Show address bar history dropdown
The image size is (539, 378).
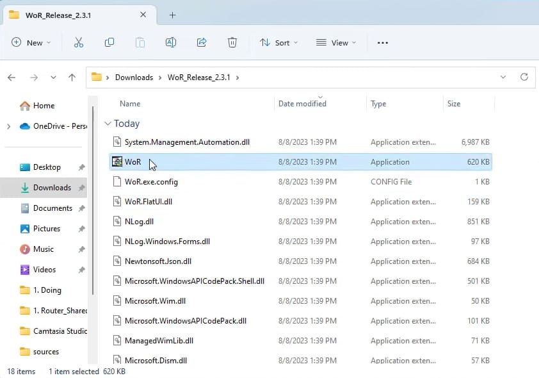point(503,78)
